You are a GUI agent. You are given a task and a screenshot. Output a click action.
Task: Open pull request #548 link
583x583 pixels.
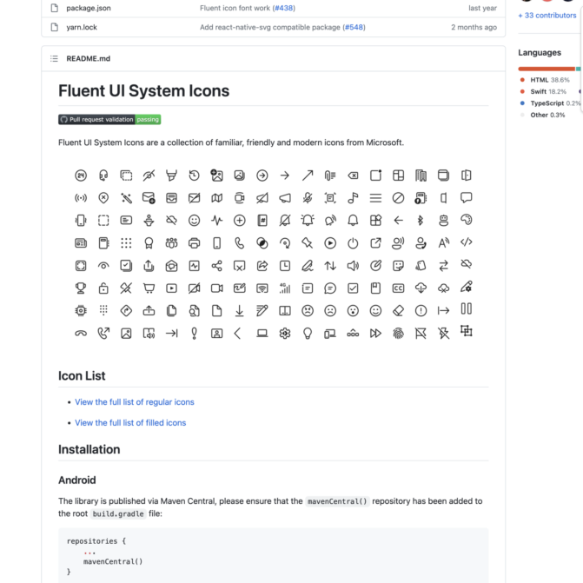click(354, 27)
